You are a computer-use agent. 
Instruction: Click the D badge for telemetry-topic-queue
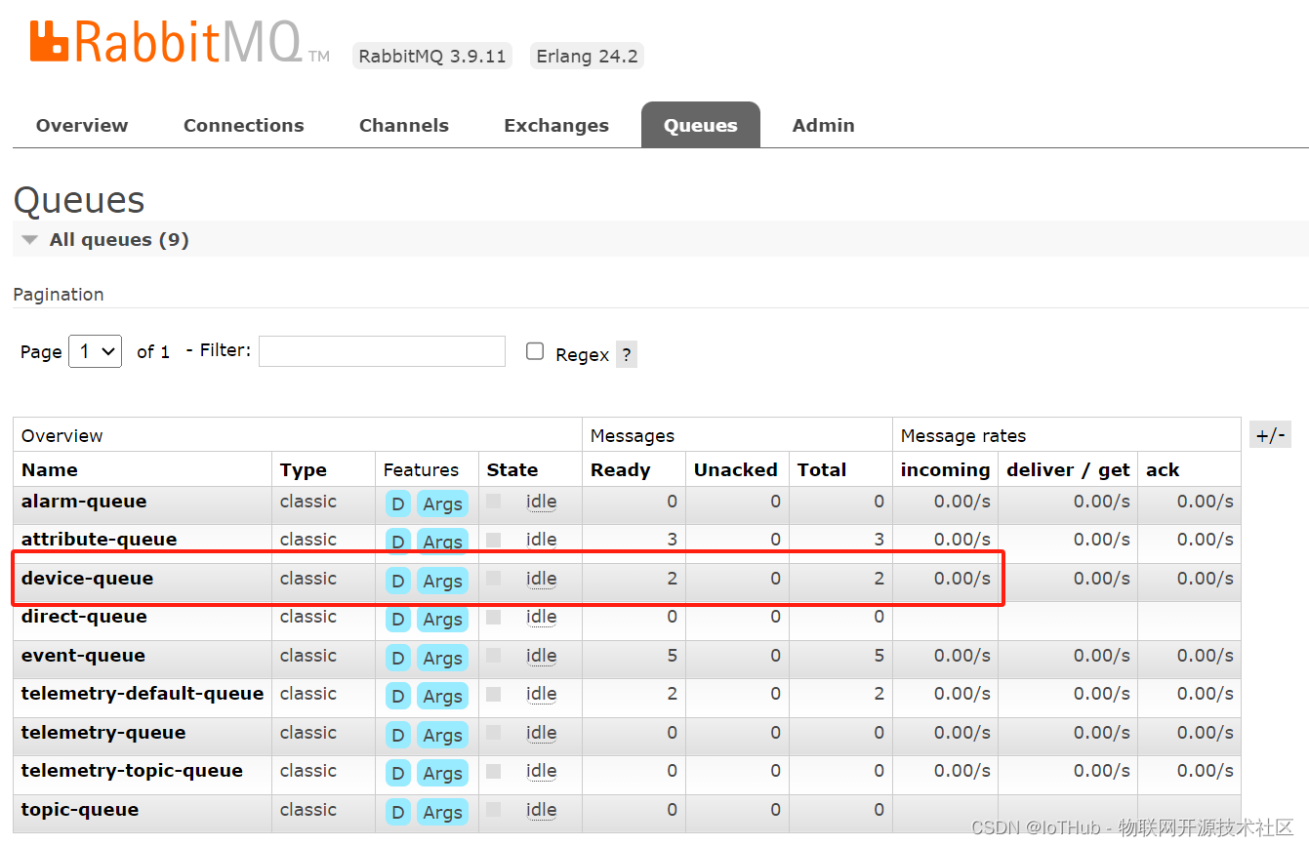[397, 773]
